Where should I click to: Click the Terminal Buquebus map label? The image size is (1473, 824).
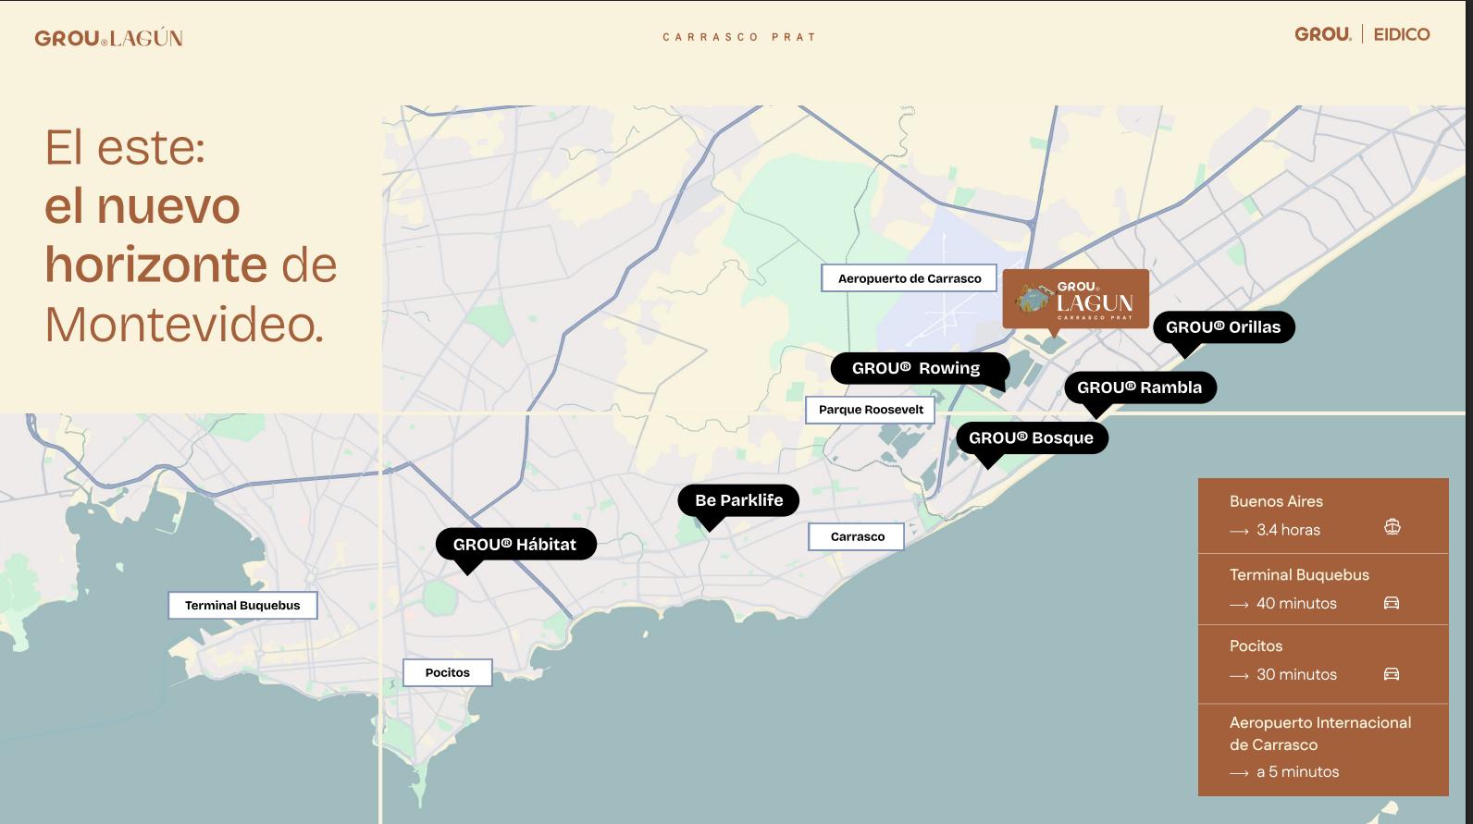click(x=242, y=606)
